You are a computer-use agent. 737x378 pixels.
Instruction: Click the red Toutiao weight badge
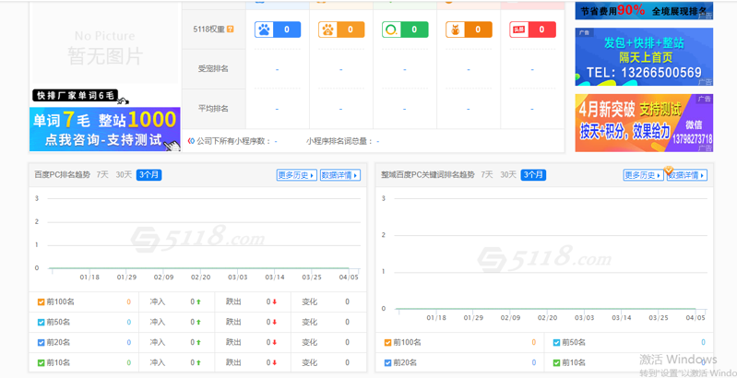pyautogui.click(x=532, y=30)
